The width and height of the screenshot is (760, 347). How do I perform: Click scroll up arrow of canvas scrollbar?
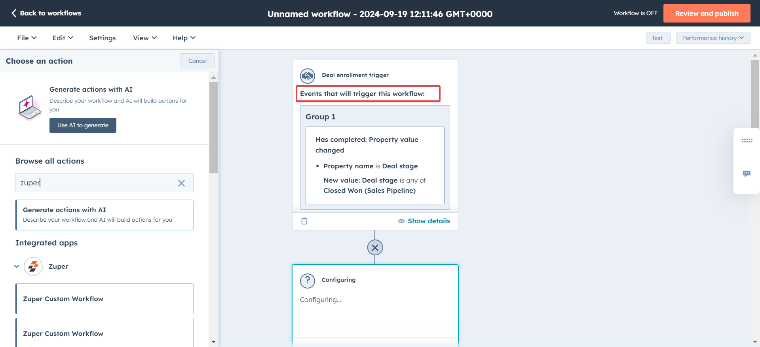tap(755, 56)
